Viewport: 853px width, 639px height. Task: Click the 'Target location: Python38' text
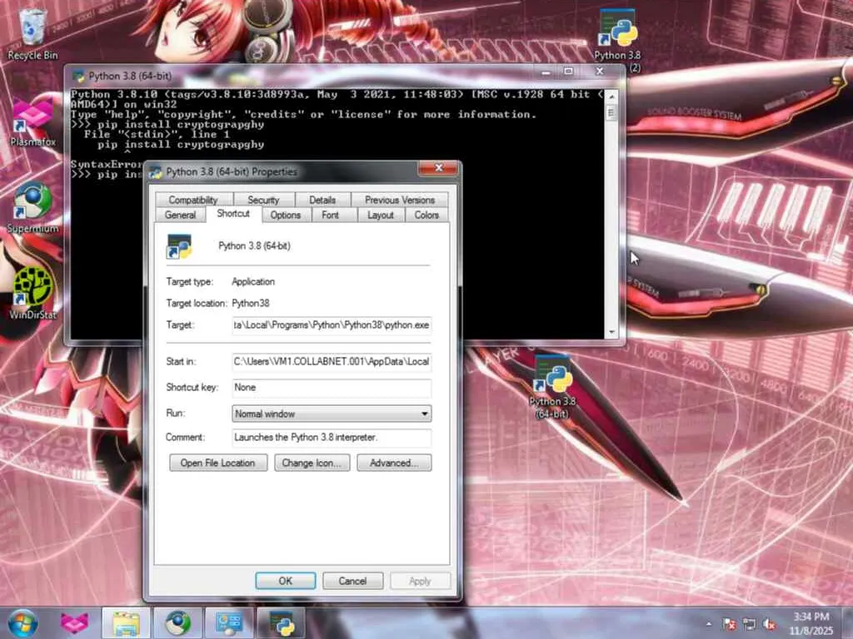click(x=217, y=303)
